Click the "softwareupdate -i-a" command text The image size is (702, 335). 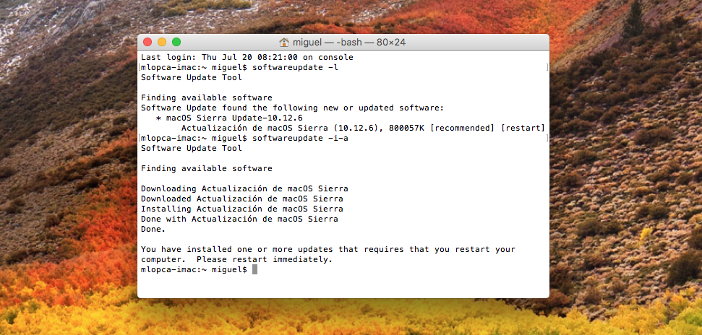(301, 138)
